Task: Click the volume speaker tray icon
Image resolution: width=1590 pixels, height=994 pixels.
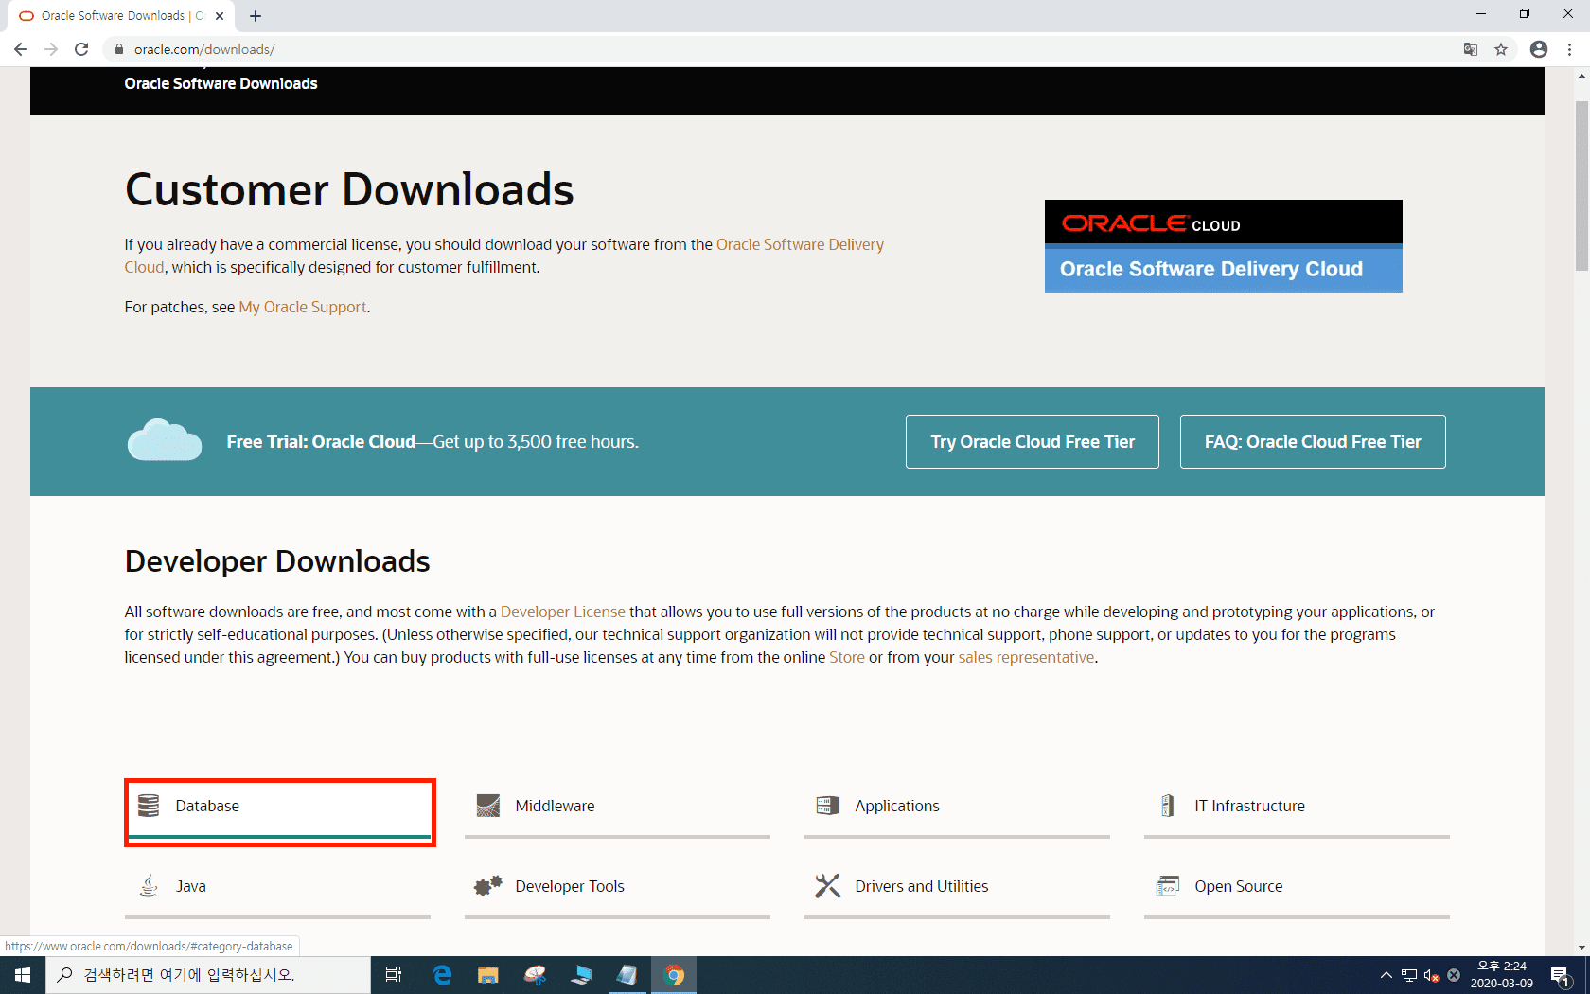Action: point(1431,975)
